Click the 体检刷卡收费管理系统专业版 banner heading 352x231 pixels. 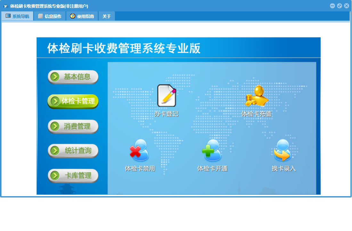click(124, 48)
